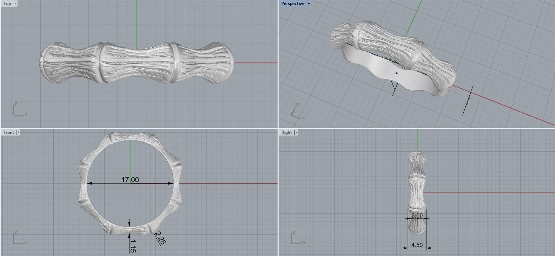Viewport: 555px width, 256px height.
Task: Select the 1.15 thickness dimension text
Action: (132, 246)
